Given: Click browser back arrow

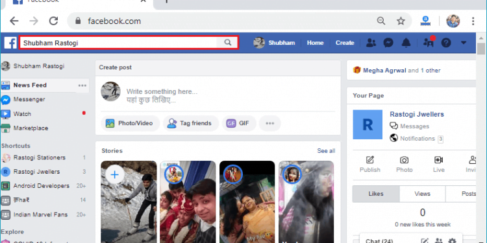Looking at the screenshot, I should click(x=14, y=21).
